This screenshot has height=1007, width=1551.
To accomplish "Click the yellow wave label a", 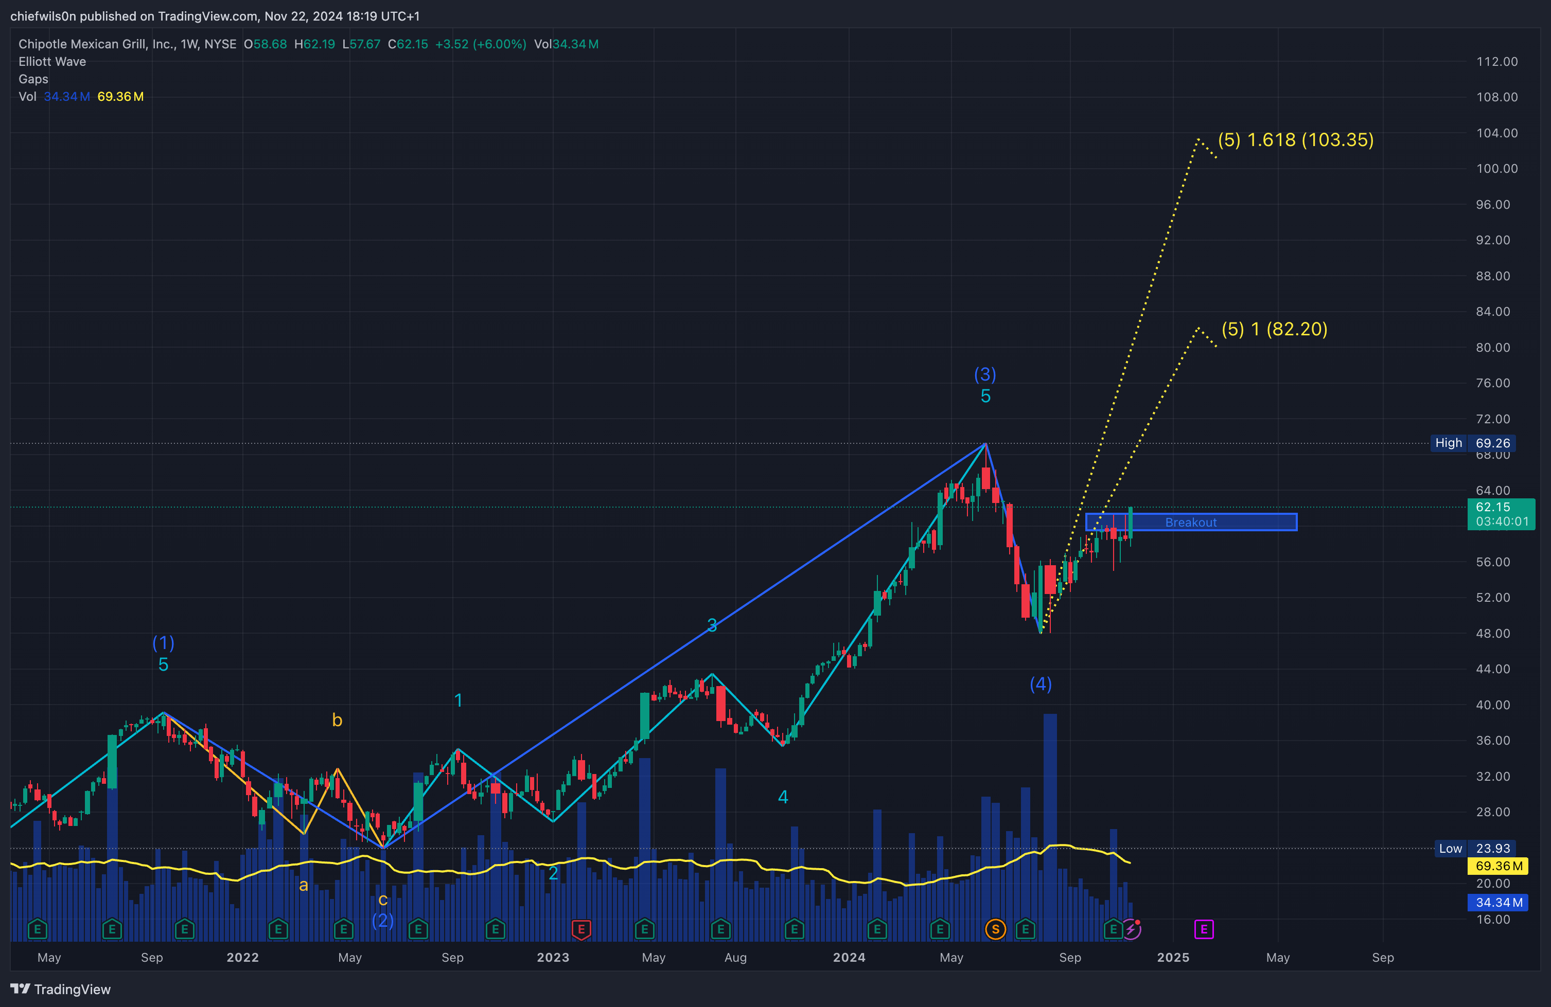I will point(303,885).
